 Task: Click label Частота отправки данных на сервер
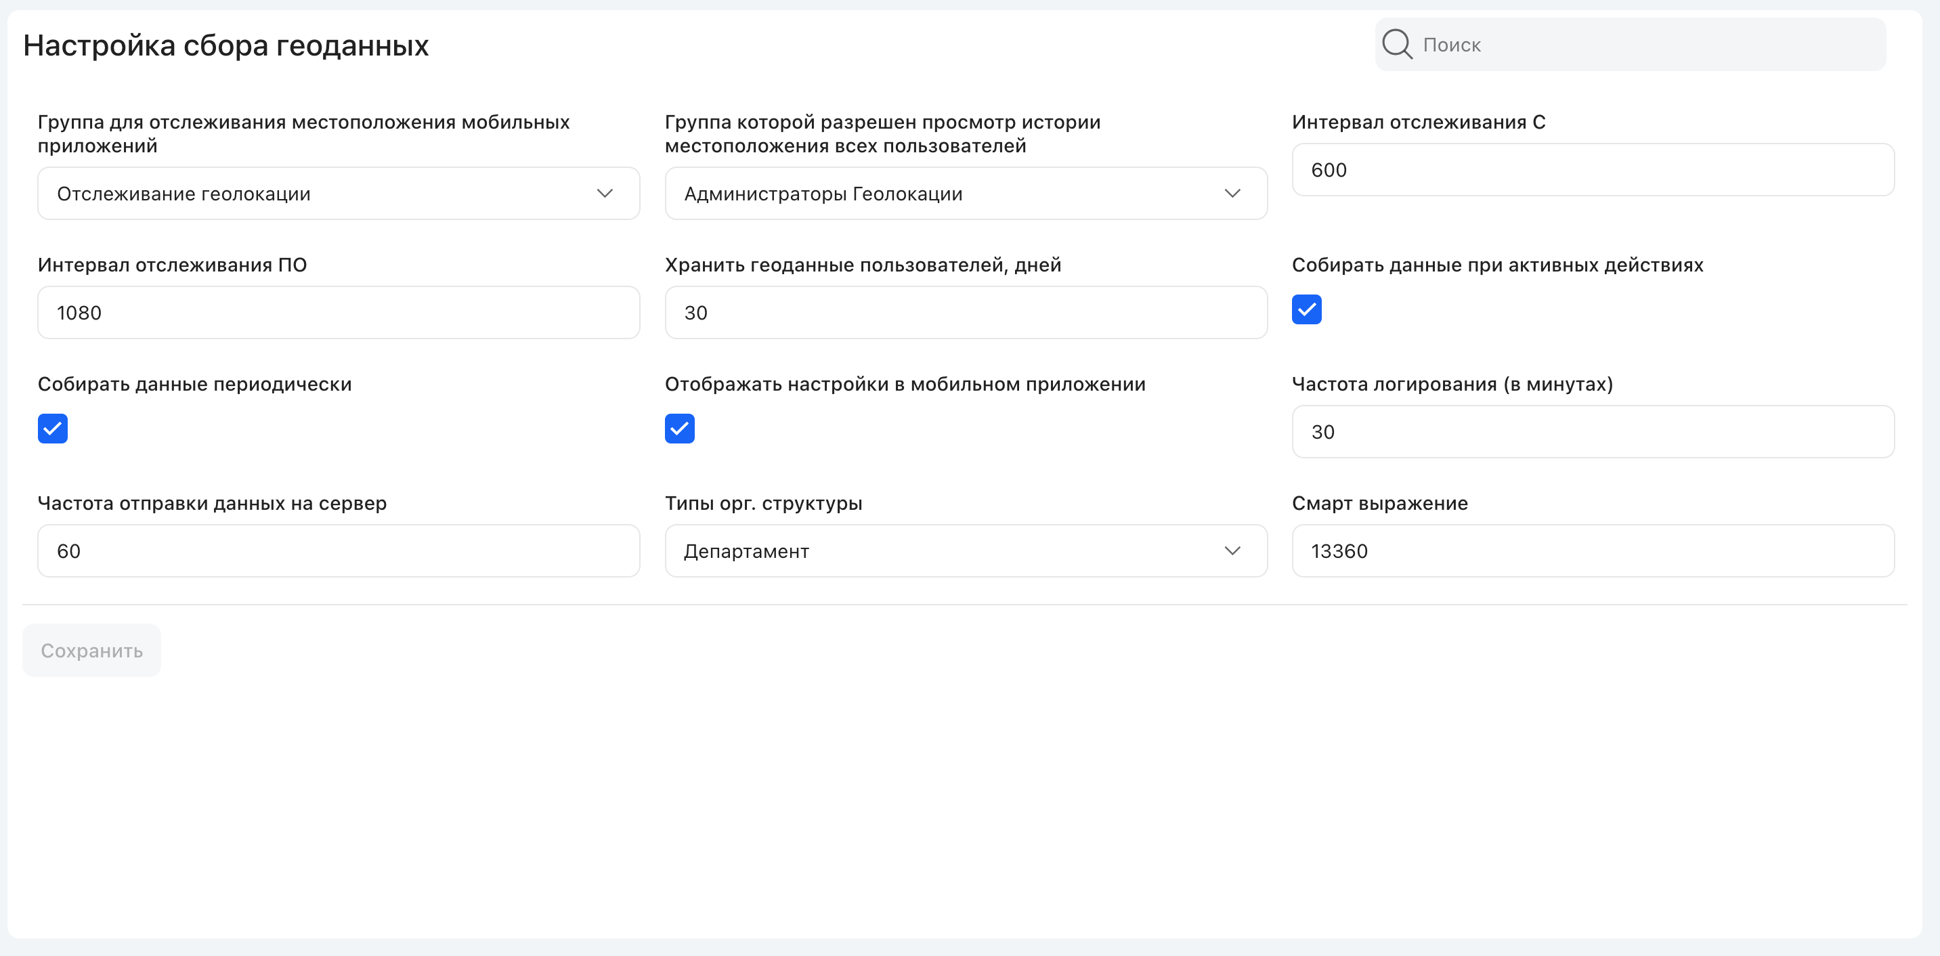point(213,504)
